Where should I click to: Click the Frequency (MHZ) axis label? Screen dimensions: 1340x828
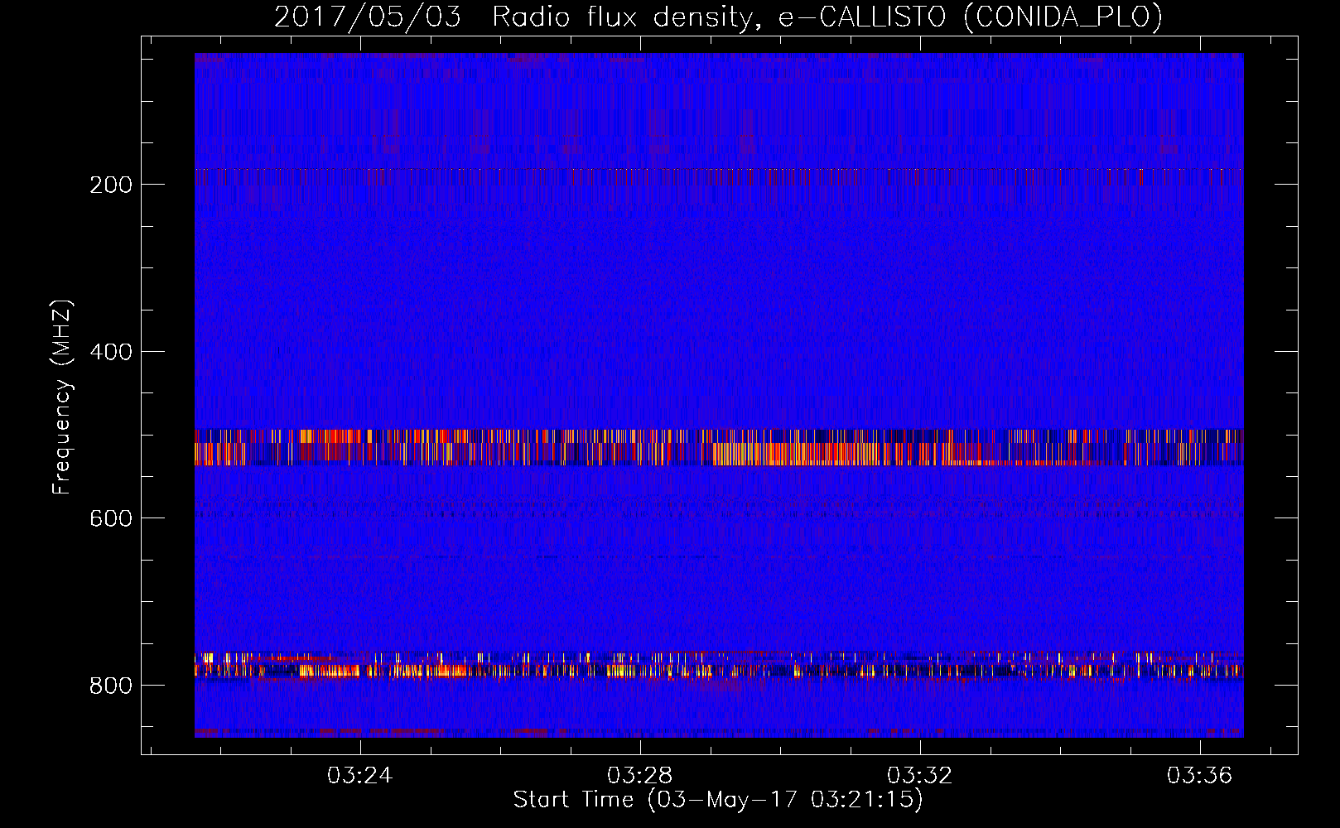(61, 397)
